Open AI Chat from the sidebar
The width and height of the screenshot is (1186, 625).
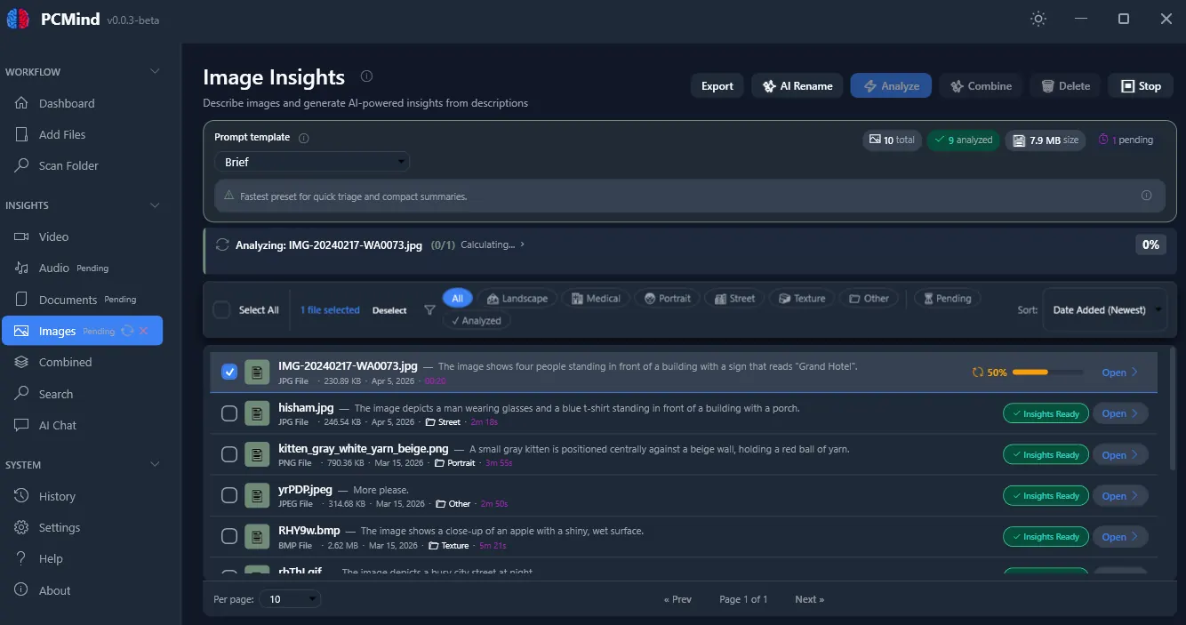pos(56,425)
